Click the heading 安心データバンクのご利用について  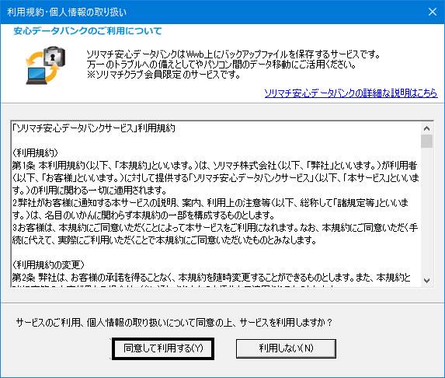[88, 30]
